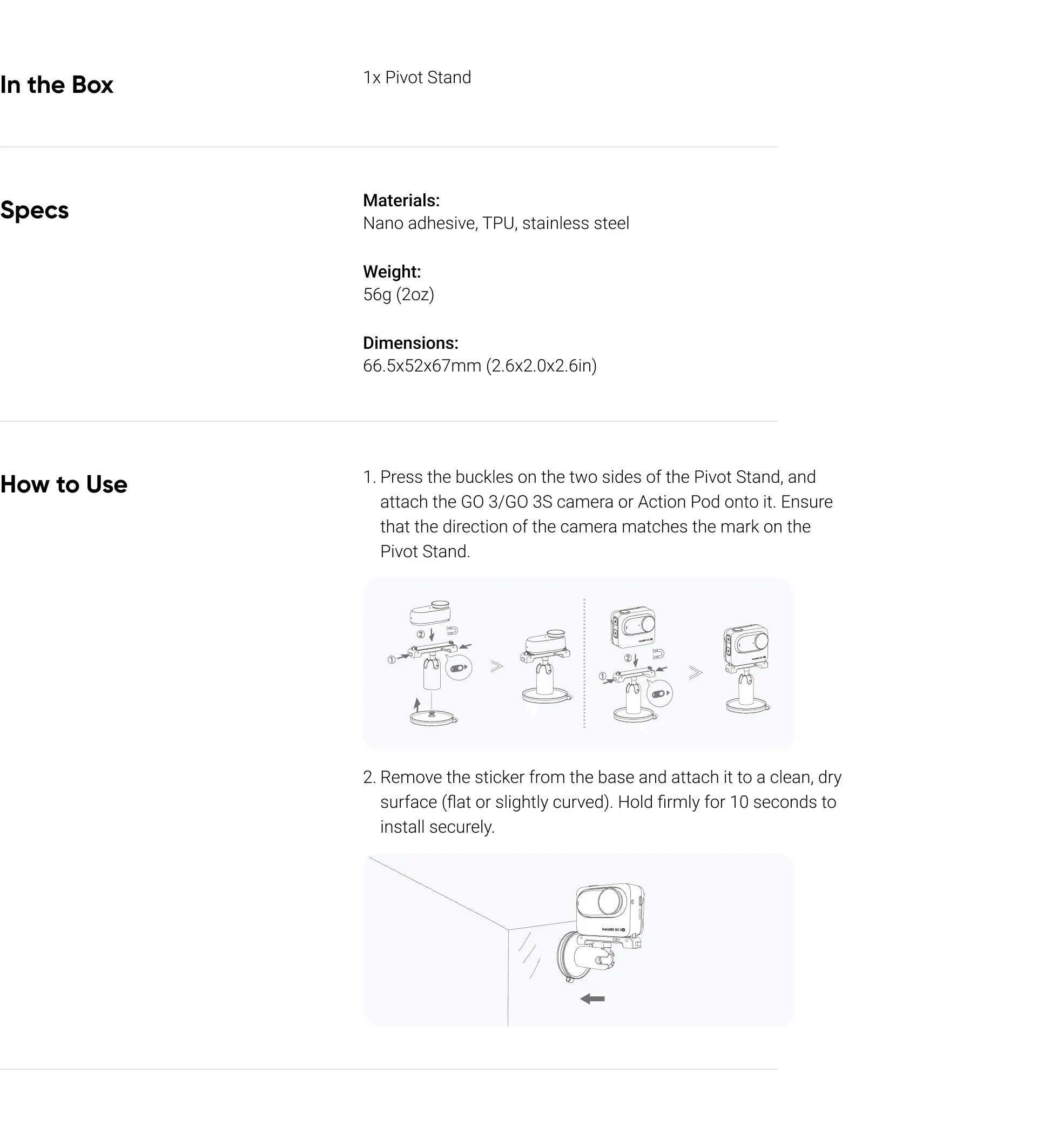Click the upward arrow beside the detached base plate

417,704
